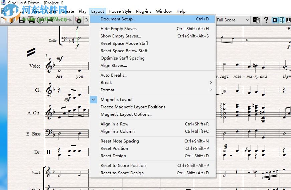Click the lyric word 'you'
Screen dimensions: 291x190
coord(80,76)
